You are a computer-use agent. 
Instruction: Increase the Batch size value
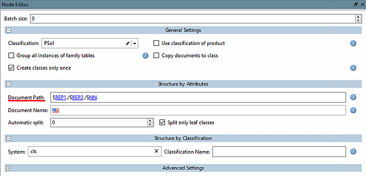(x=358, y=17)
